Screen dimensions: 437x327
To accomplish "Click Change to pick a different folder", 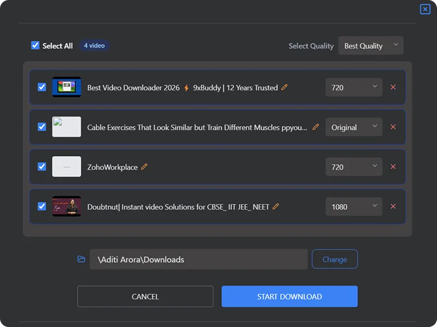I will [334, 259].
